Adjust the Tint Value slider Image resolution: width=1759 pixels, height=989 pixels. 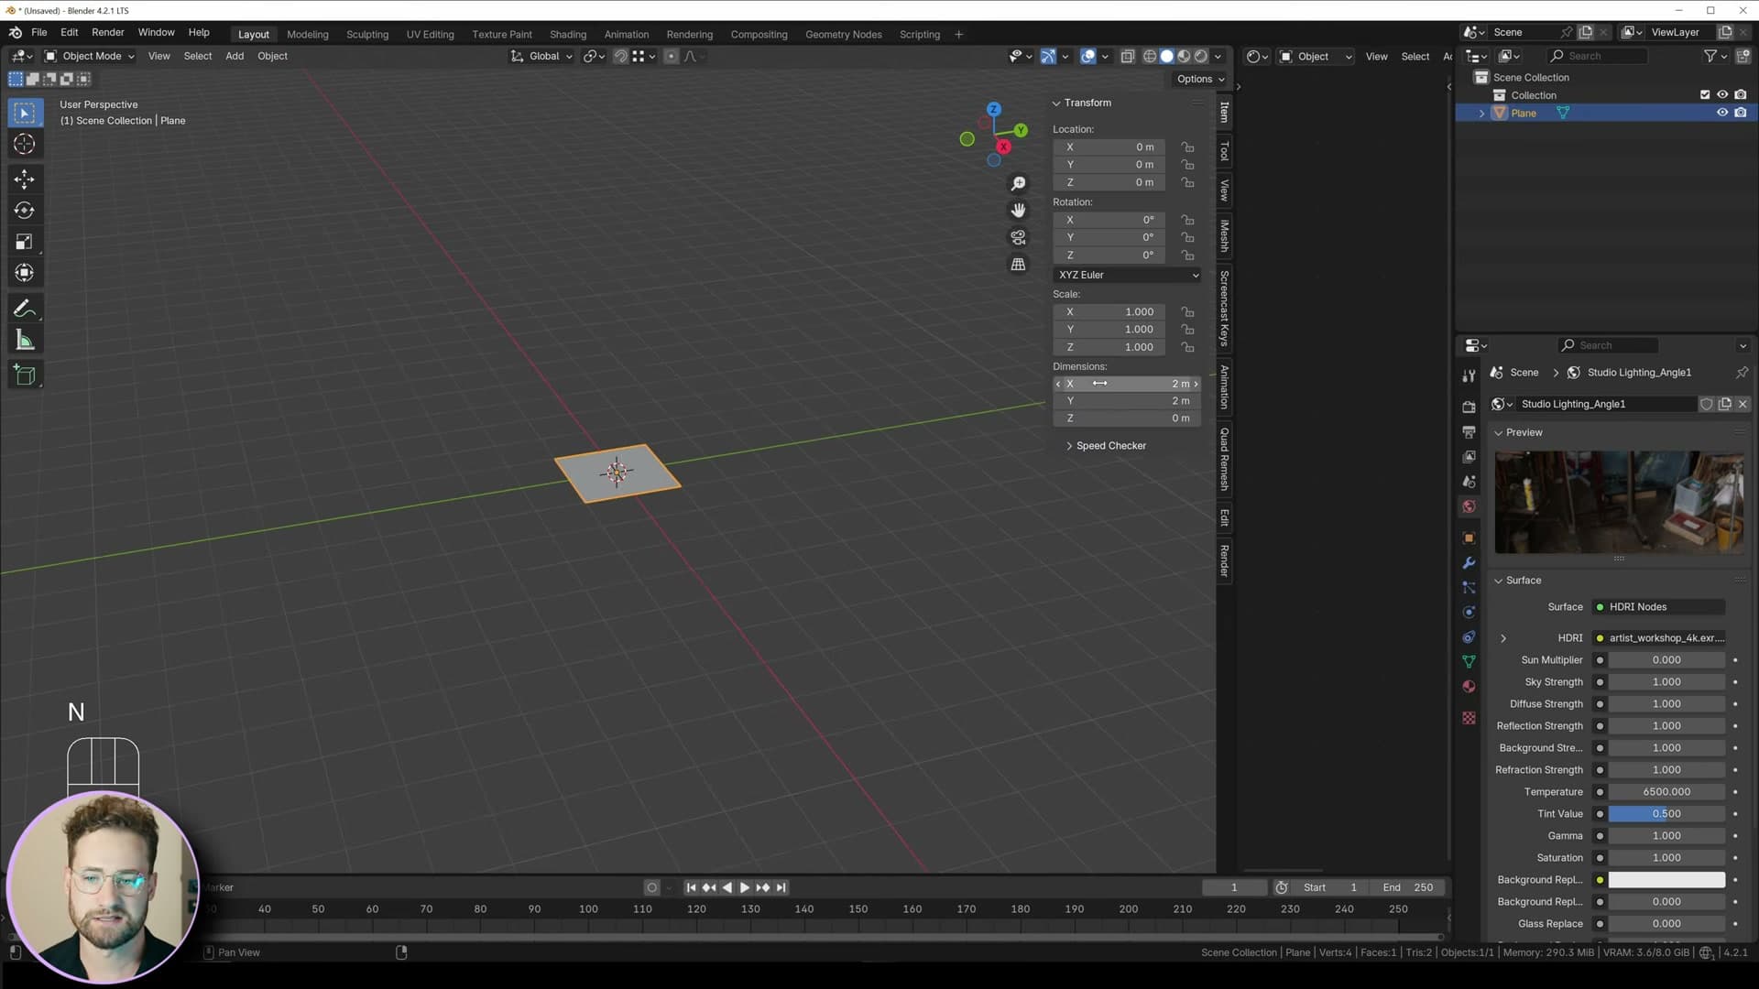pyautogui.click(x=1666, y=814)
